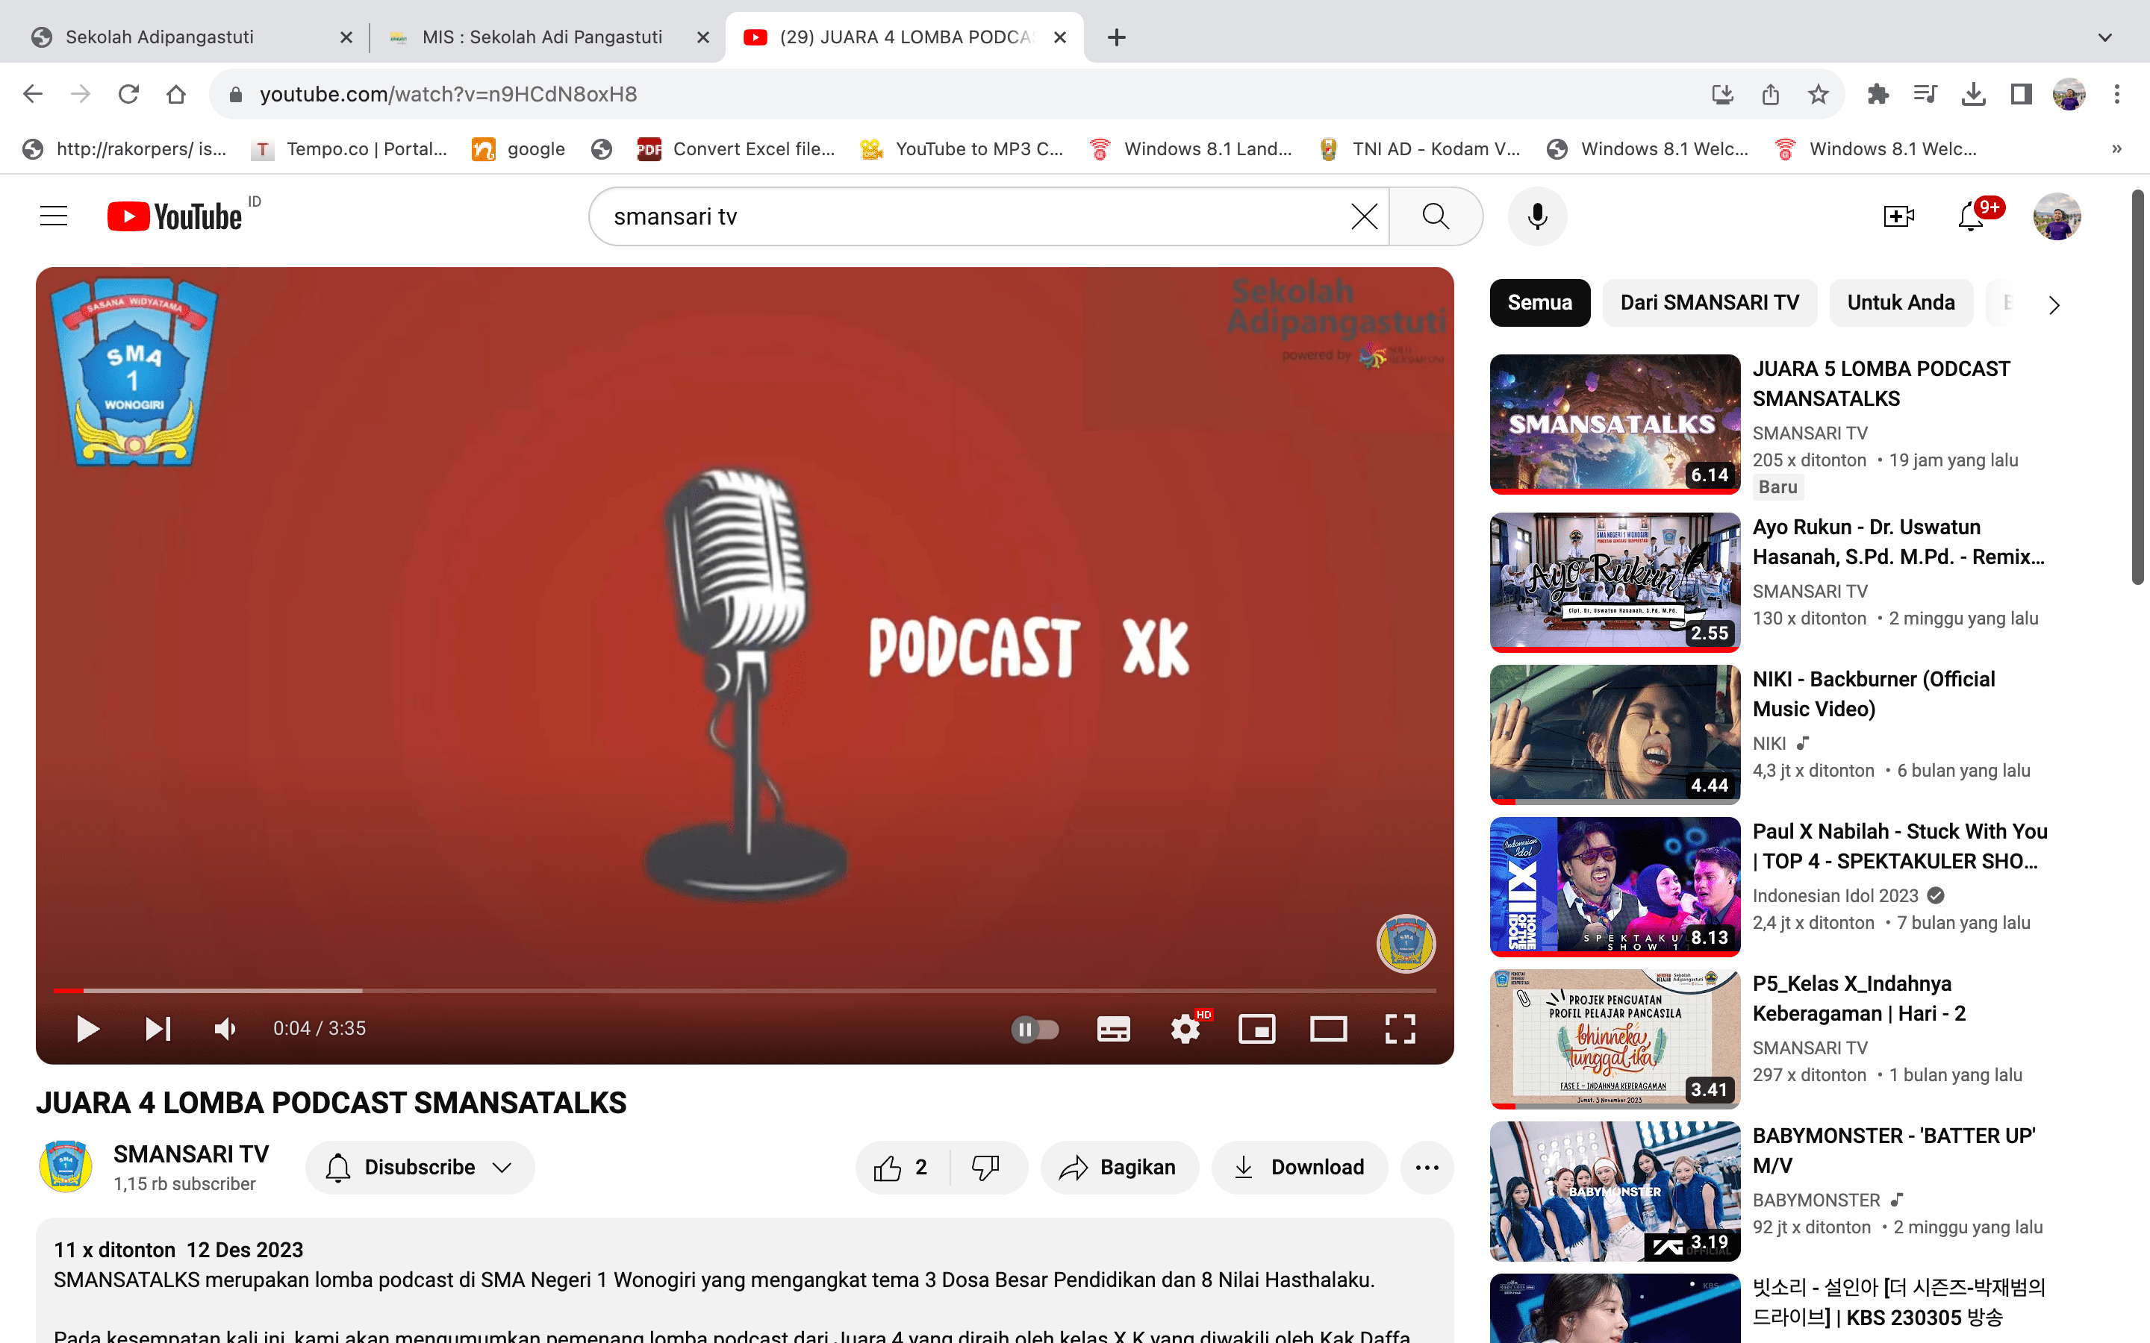Switch video to theater mode
Screen dimensions: 2150x1343
[1328, 1029]
